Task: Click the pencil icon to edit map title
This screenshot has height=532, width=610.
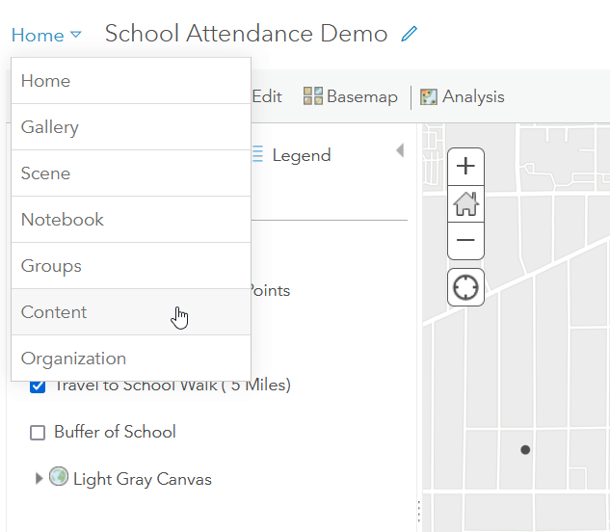Action: [410, 35]
